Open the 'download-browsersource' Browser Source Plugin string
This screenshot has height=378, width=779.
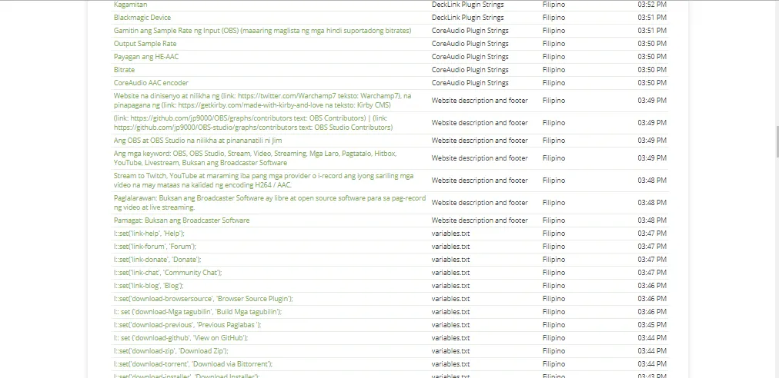[x=203, y=299]
